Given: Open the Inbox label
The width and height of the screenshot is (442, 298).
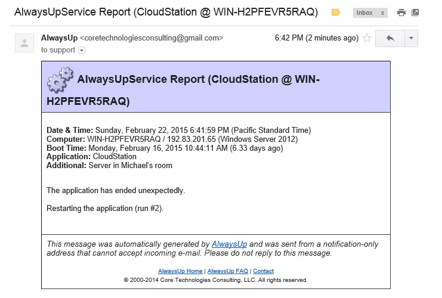Looking at the screenshot, I should 364,13.
